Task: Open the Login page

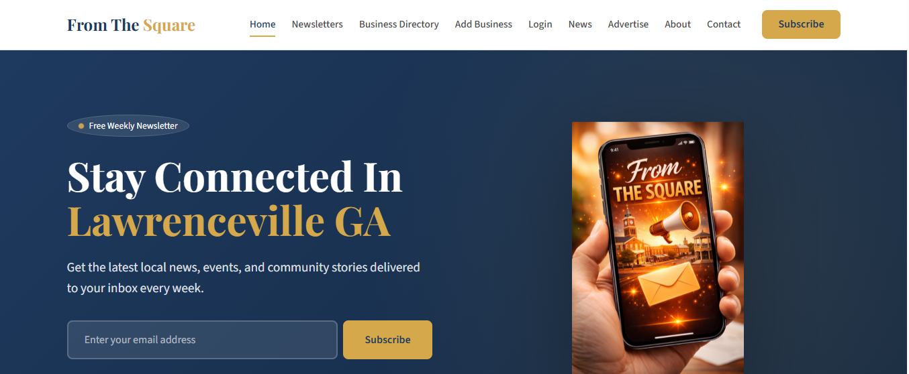Action: pos(540,24)
